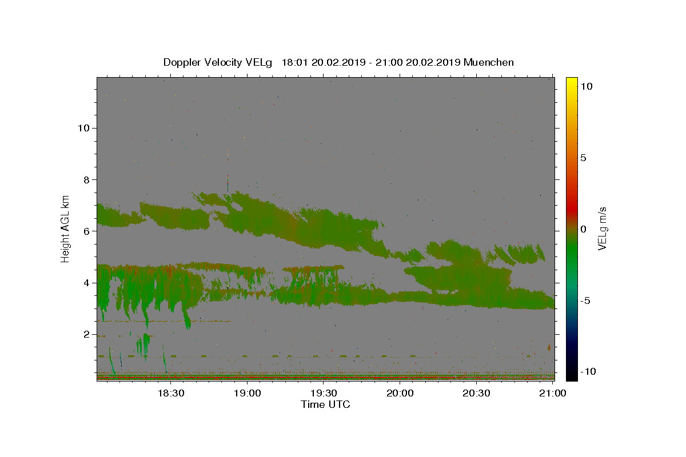Click the 20:30 time tick label
Viewport: 686px width, 457px height.
pos(476,394)
